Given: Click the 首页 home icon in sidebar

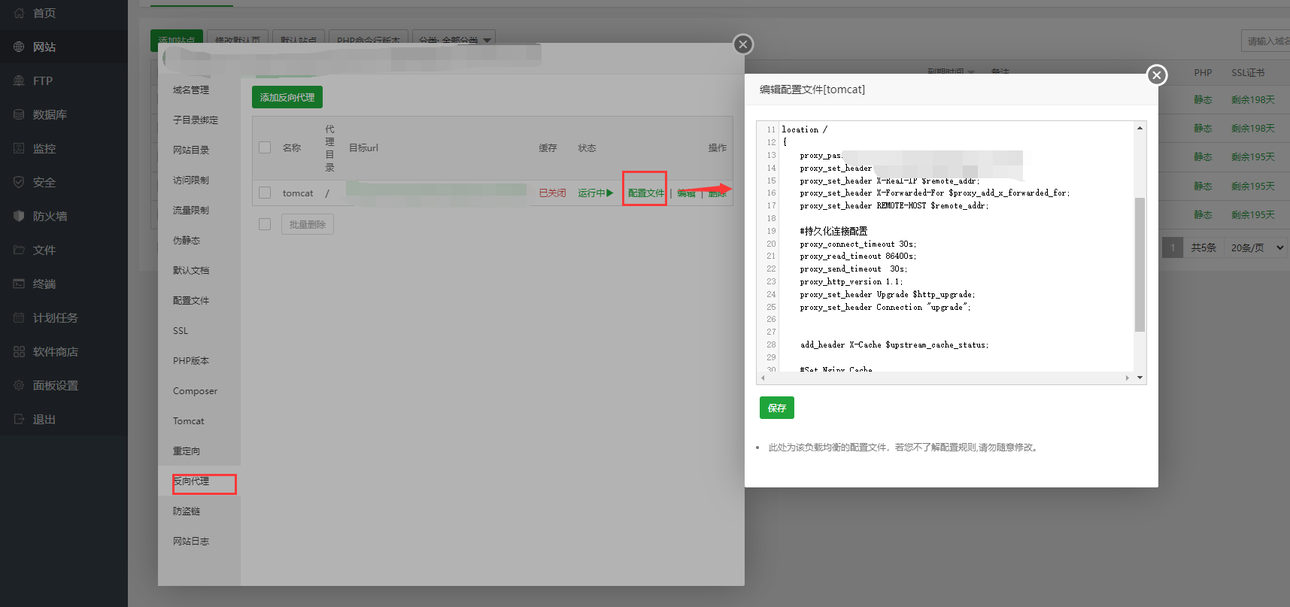Looking at the screenshot, I should (19, 13).
